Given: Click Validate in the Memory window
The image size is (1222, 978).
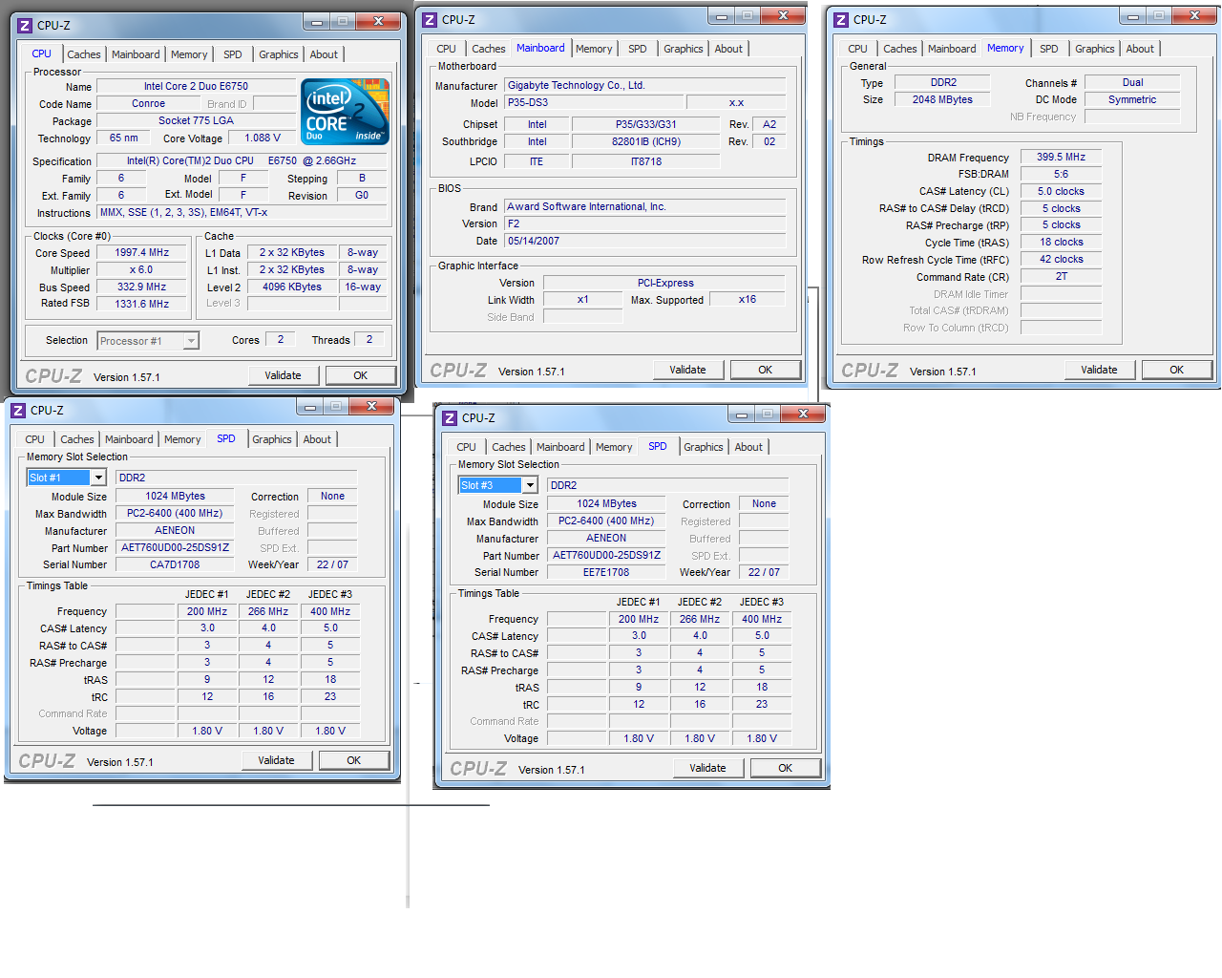Looking at the screenshot, I should 1100,370.
